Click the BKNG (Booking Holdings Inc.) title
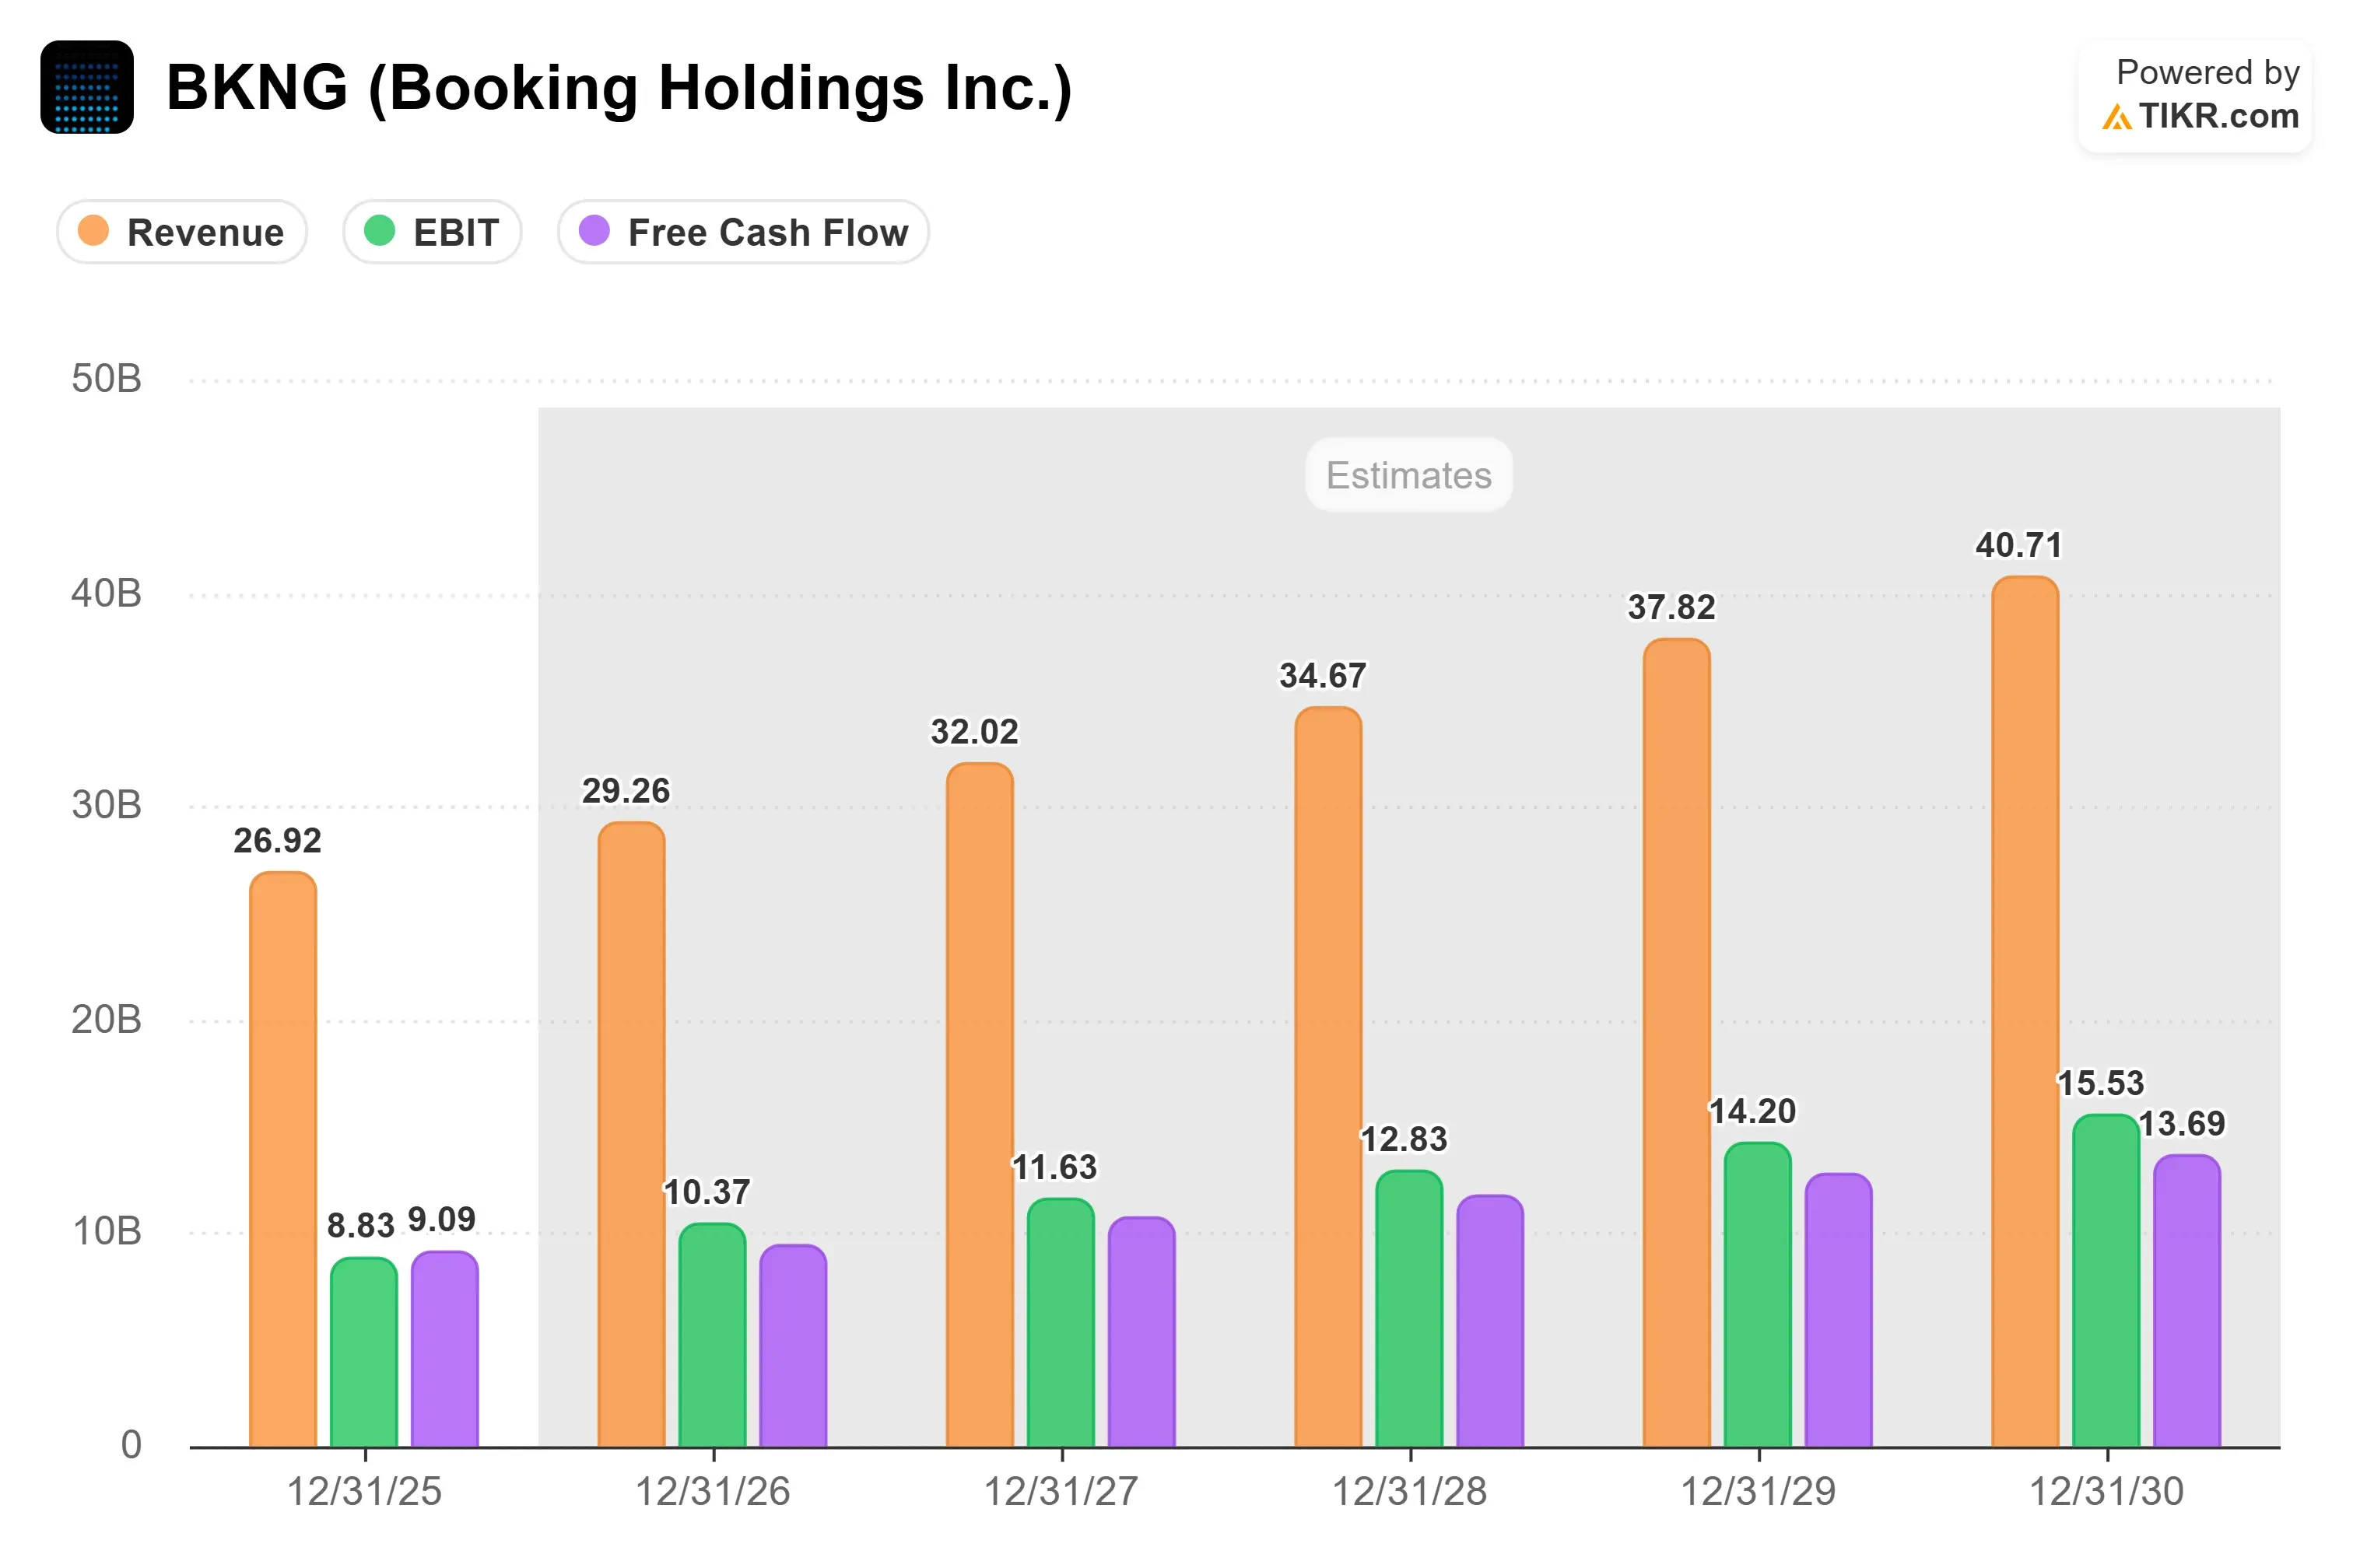Screen dimensions: 2353x1568 pos(619,88)
